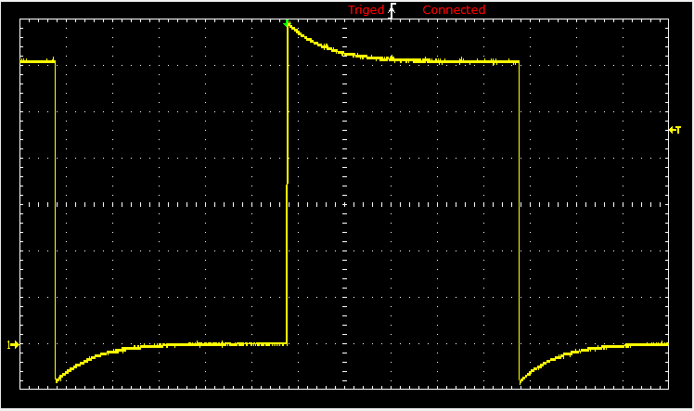Click the rising-edge trigger icon beside Triged
Image resolution: width=694 pixels, height=411 pixels.
pos(393,10)
